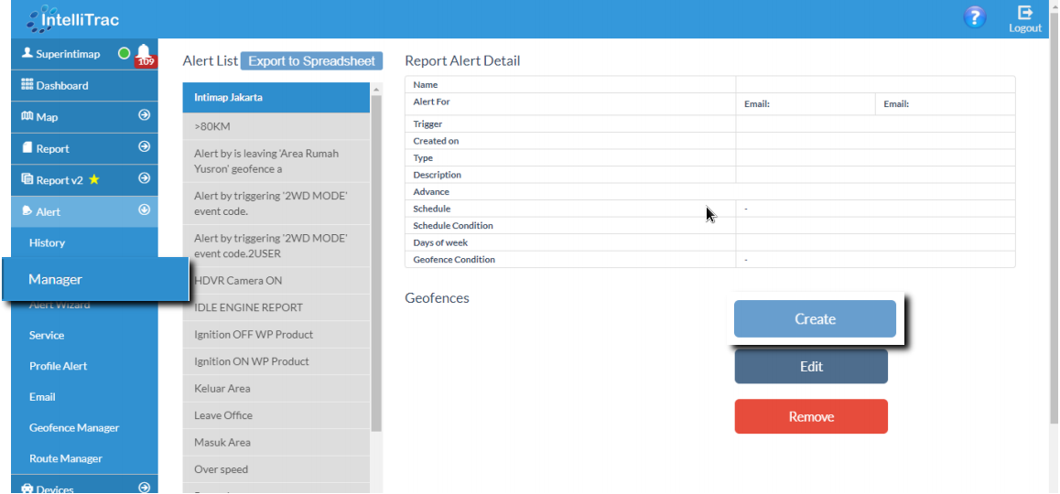
Task: Open Dashboard from the sidebar
Action: 62,85
